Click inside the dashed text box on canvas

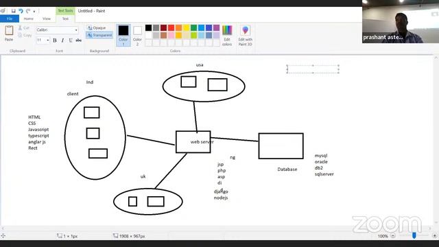313,69
